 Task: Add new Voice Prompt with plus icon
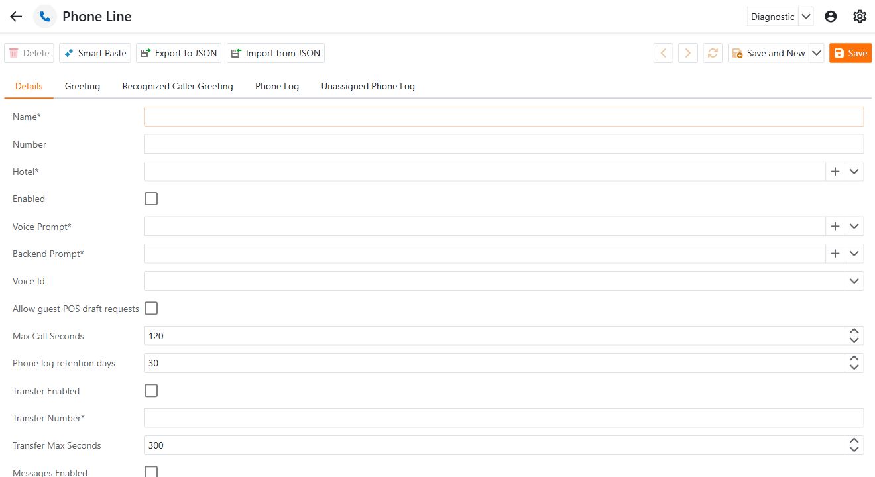pos(835,227)
